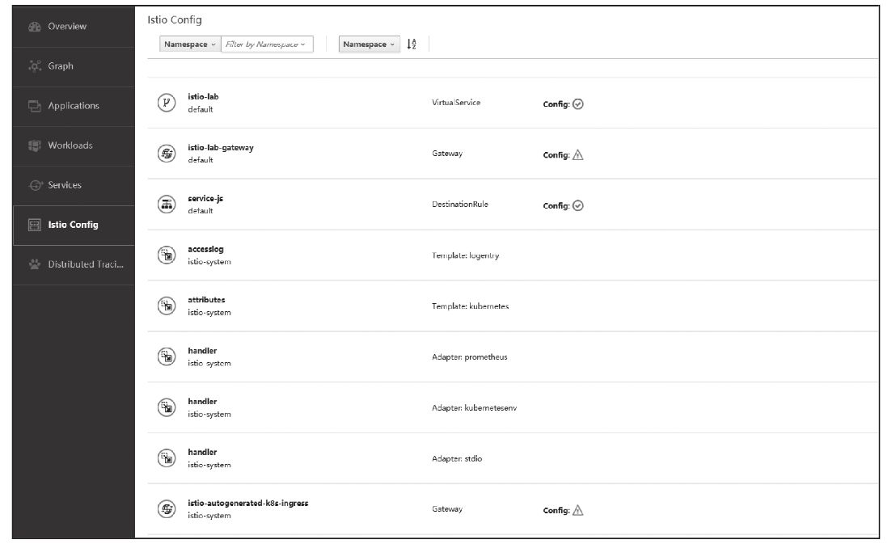The image size is (892, 544).
Task: Click the Gateway icon beside istio-lab-gateway
Action: [163, 154]
